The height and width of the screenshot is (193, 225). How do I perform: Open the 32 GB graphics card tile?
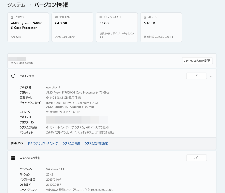point(117,27)
